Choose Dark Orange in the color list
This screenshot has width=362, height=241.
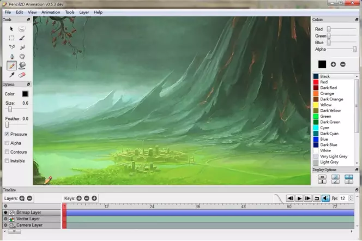(334, 99)
